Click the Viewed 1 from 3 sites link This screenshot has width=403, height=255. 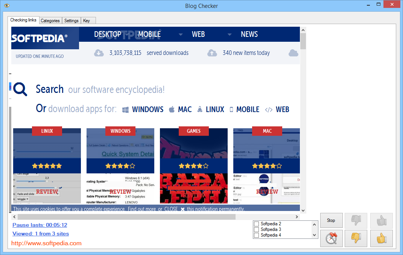[41, 234]
